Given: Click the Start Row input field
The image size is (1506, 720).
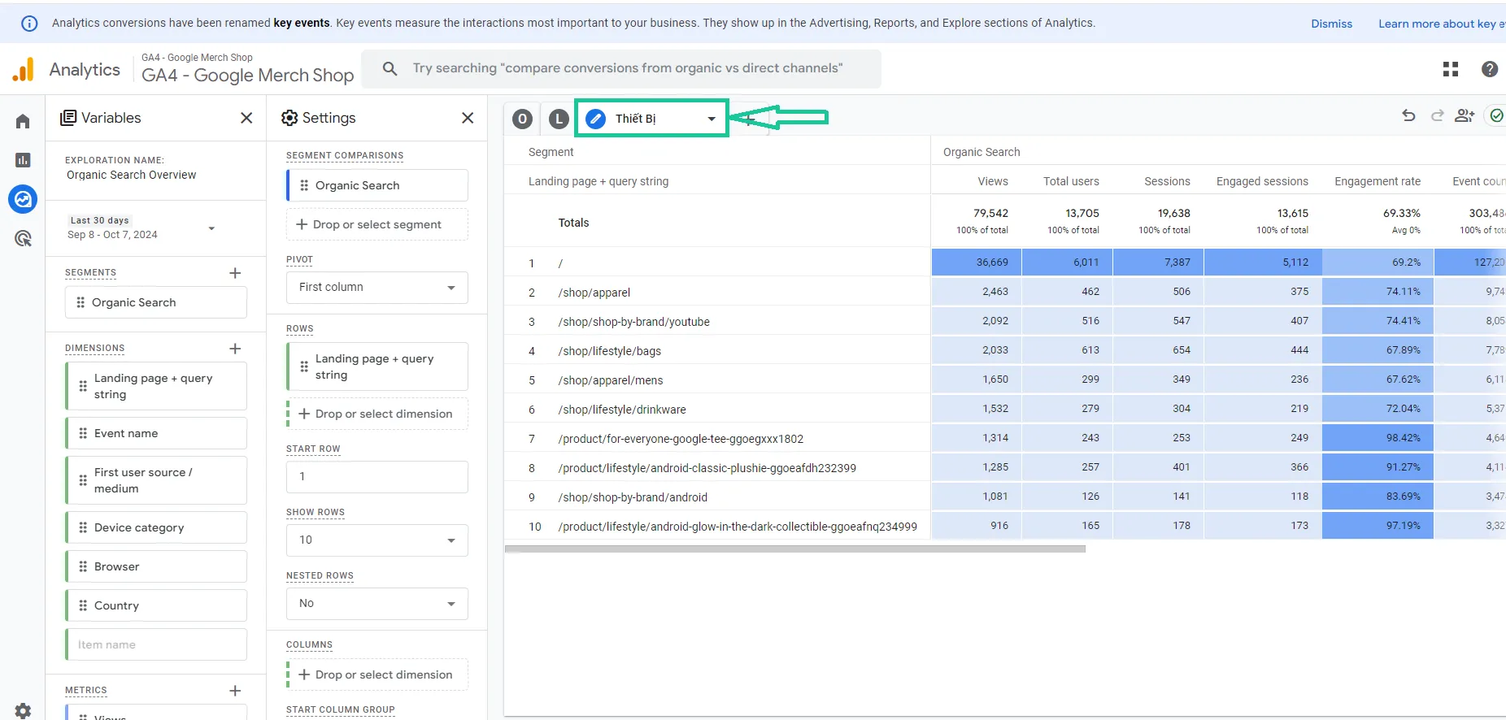Looking at the screenshot, I should 377,477.
